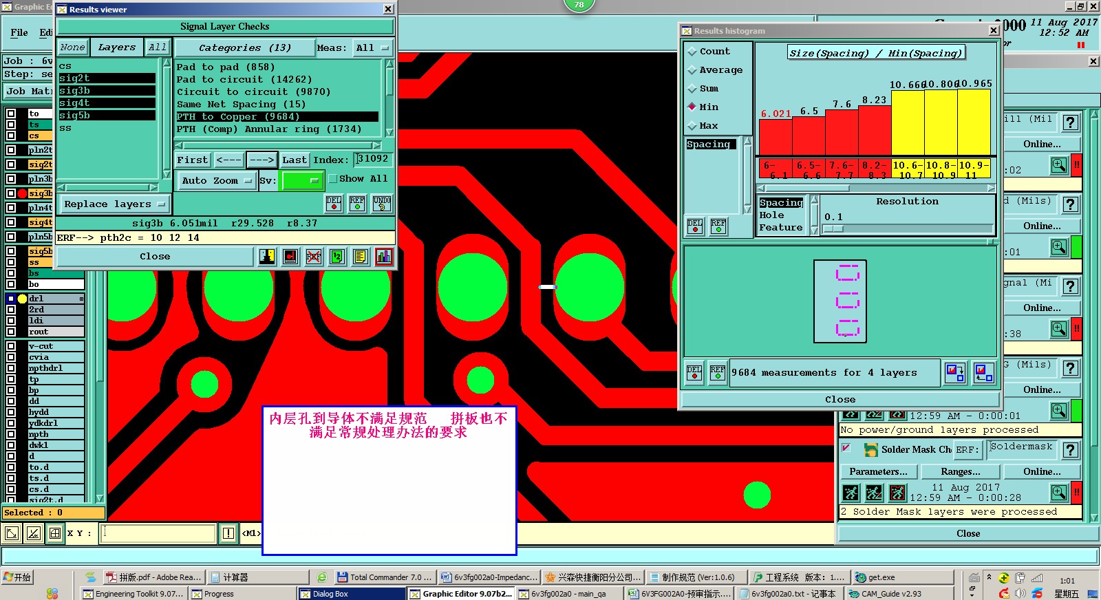Click the 10.965 yellow histogram bar
The image size is (1101, 600).
point(974,122)
